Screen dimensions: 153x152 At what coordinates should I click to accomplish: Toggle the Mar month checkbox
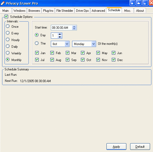pos(67,53)
